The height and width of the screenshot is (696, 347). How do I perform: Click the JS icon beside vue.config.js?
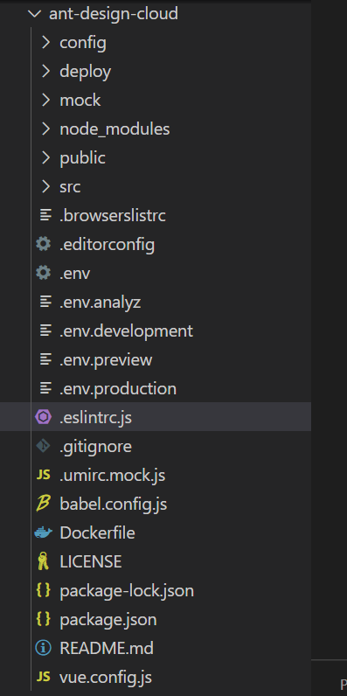click(44, 677)
